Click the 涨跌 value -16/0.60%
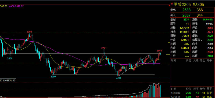The height and width of the screenshot is (98, 215). (x=207, y=20)
